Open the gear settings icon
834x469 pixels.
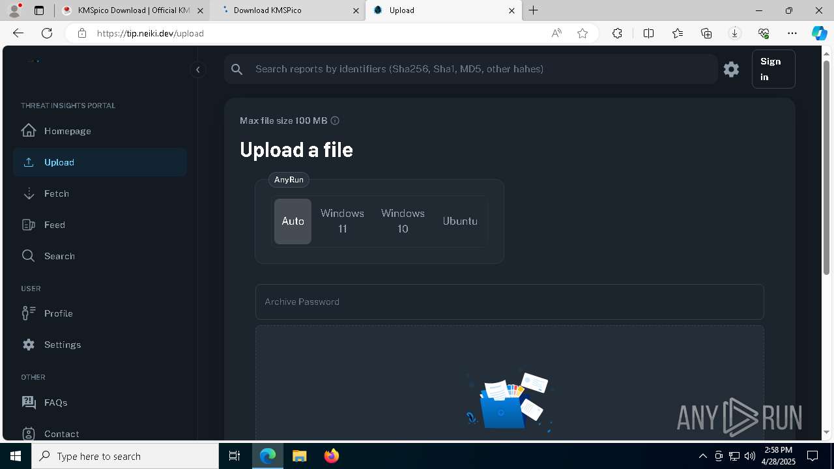[x=731, y=69]
